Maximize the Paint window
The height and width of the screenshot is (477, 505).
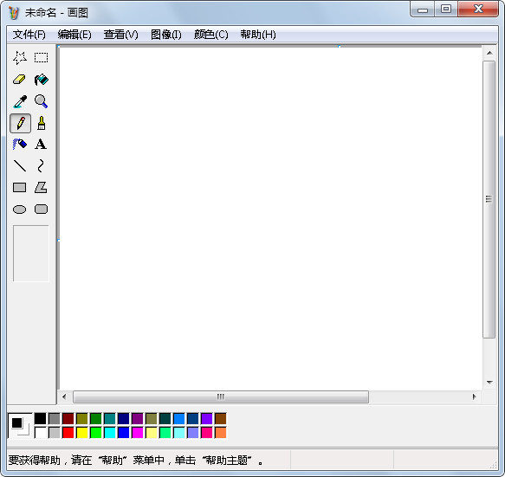(446, 10)
